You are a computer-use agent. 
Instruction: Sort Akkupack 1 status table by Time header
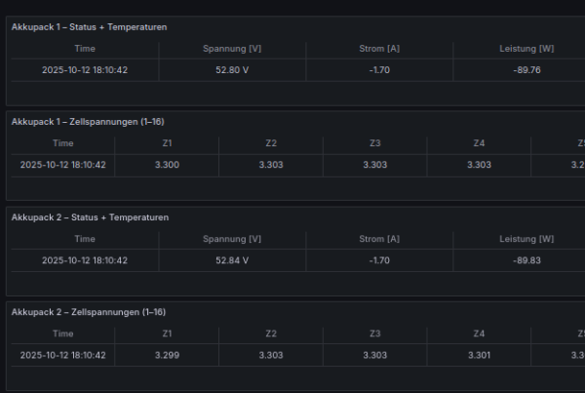tap(85, 49)
